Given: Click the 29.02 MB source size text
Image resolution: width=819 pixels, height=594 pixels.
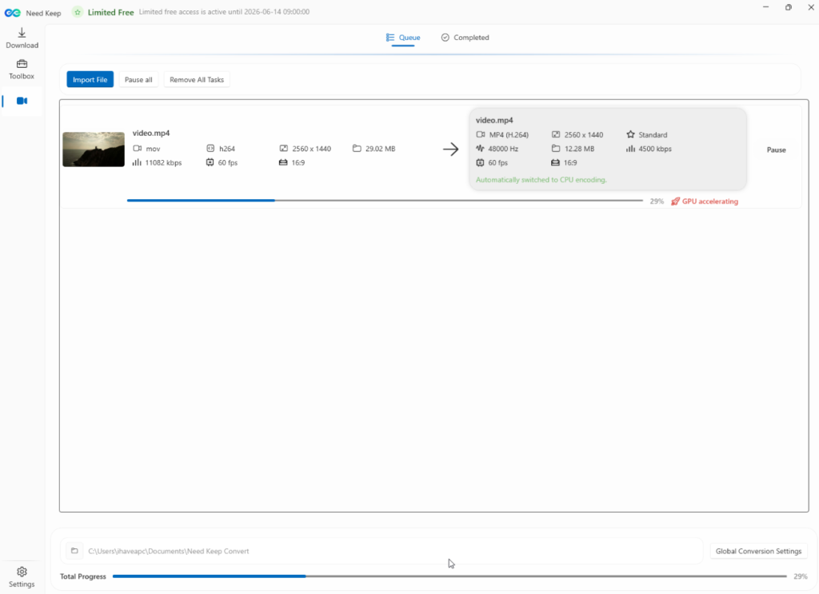Looking at the screenshot, I should pyautogui.click(x=380, y=149).
